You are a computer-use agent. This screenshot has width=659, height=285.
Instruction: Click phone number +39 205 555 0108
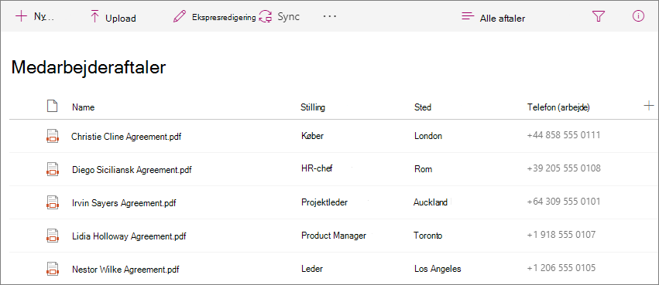coord(564,168)
